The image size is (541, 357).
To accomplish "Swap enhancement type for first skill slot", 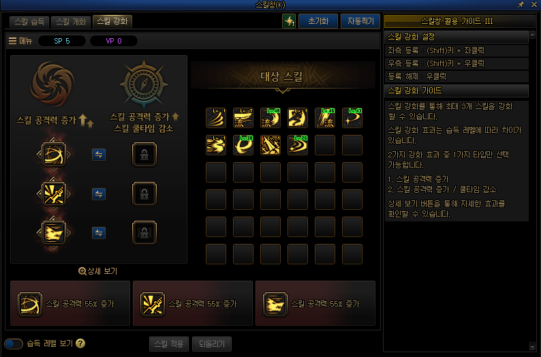I will click(x=99, y=155).
